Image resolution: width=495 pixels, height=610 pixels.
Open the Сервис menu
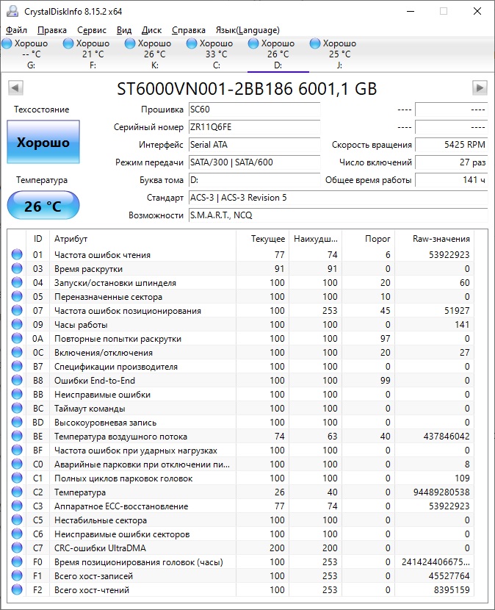pyautogui.click(x=92, y=30)
